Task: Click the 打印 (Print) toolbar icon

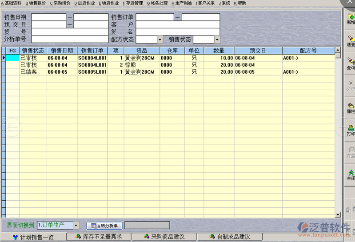Action: 351,130
